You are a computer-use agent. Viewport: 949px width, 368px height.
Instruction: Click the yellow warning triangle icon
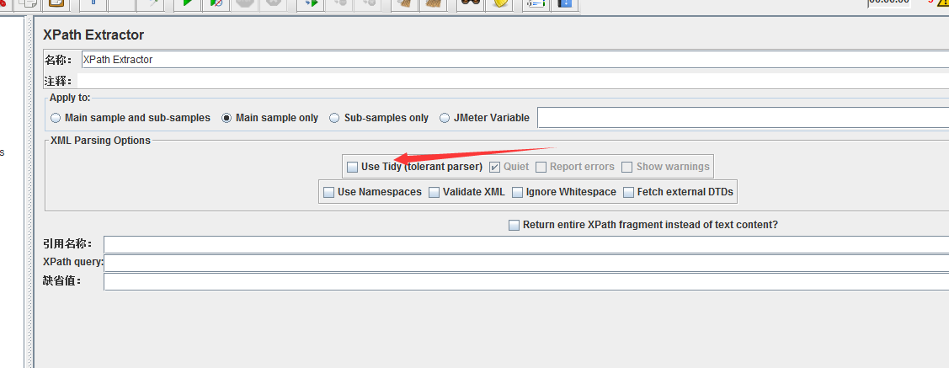coord(943,3)
